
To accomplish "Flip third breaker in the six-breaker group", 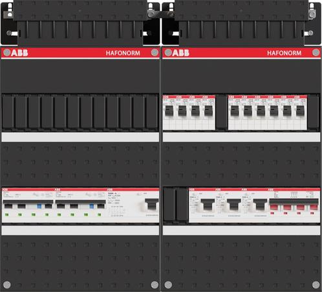I will (x=261, y=111).
